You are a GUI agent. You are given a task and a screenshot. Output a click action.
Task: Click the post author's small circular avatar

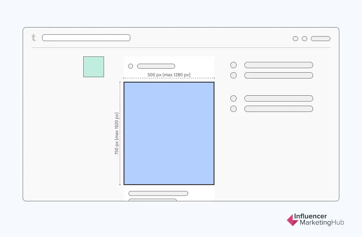[x=131, y=66]
